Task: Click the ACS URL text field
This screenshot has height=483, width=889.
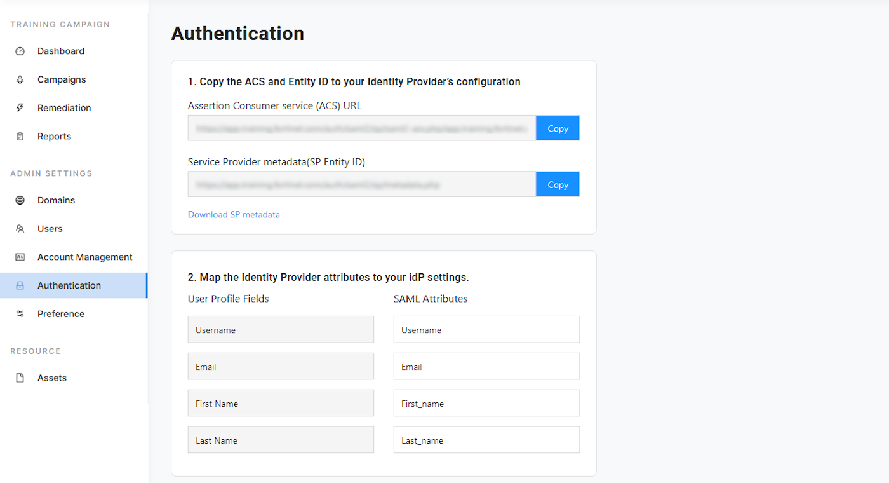Action: coord(361,128)
